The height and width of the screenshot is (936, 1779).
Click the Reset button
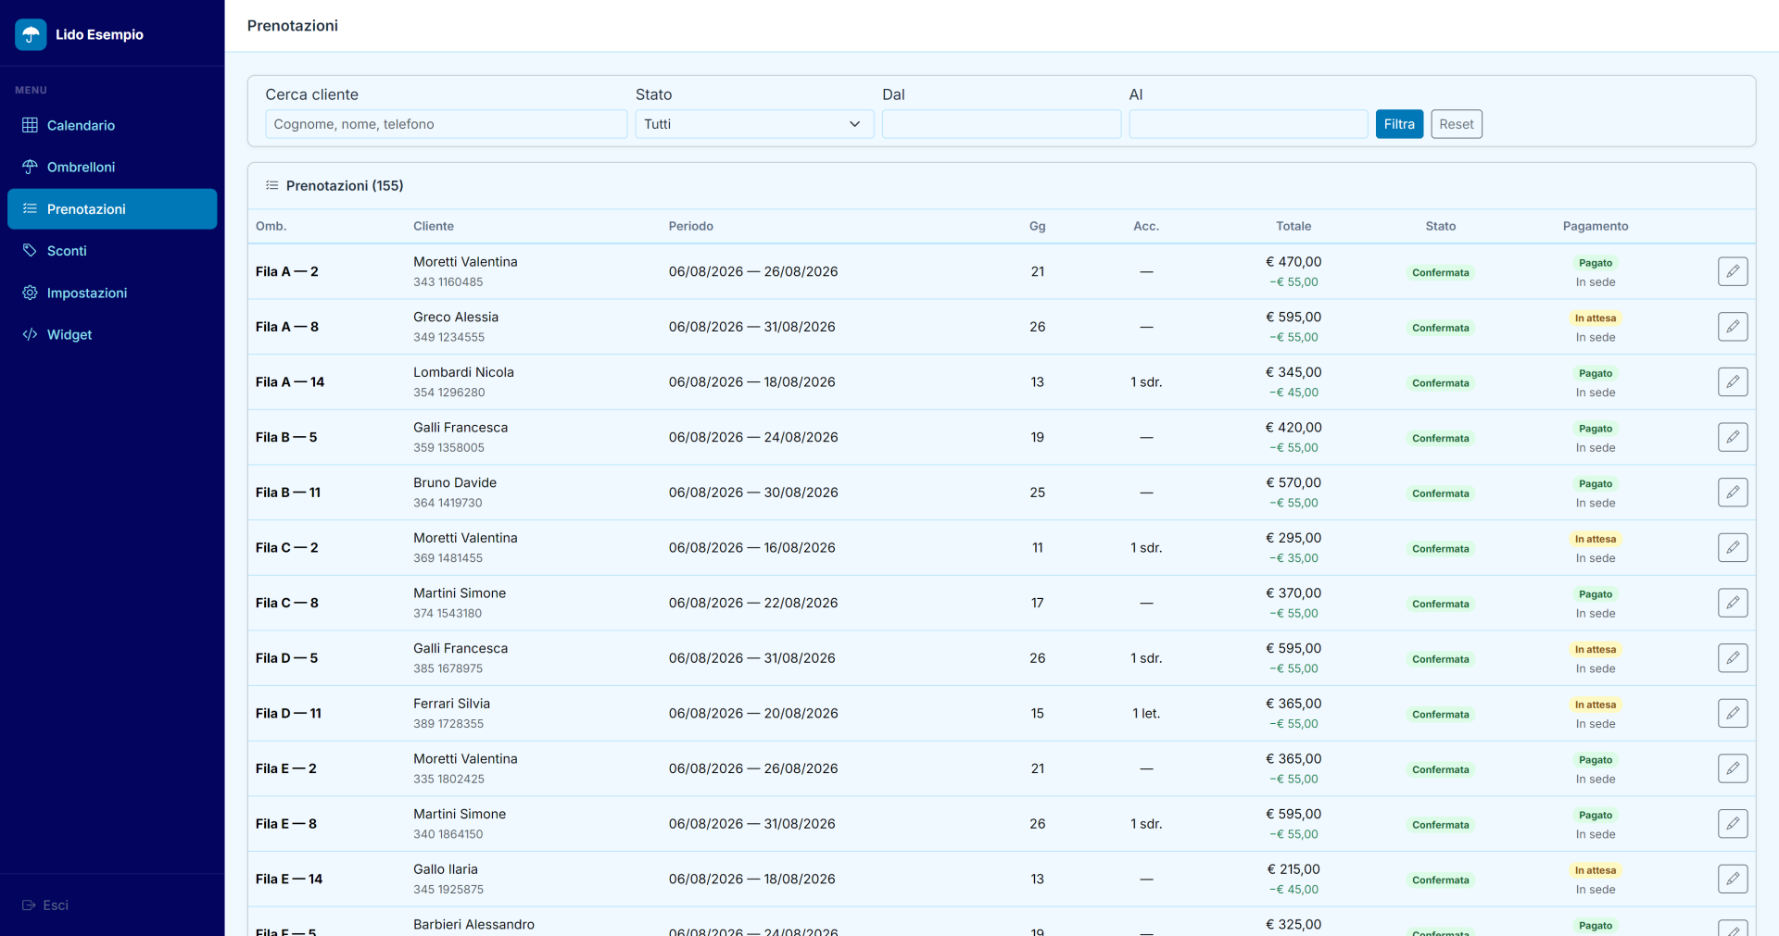point(1457,124)
